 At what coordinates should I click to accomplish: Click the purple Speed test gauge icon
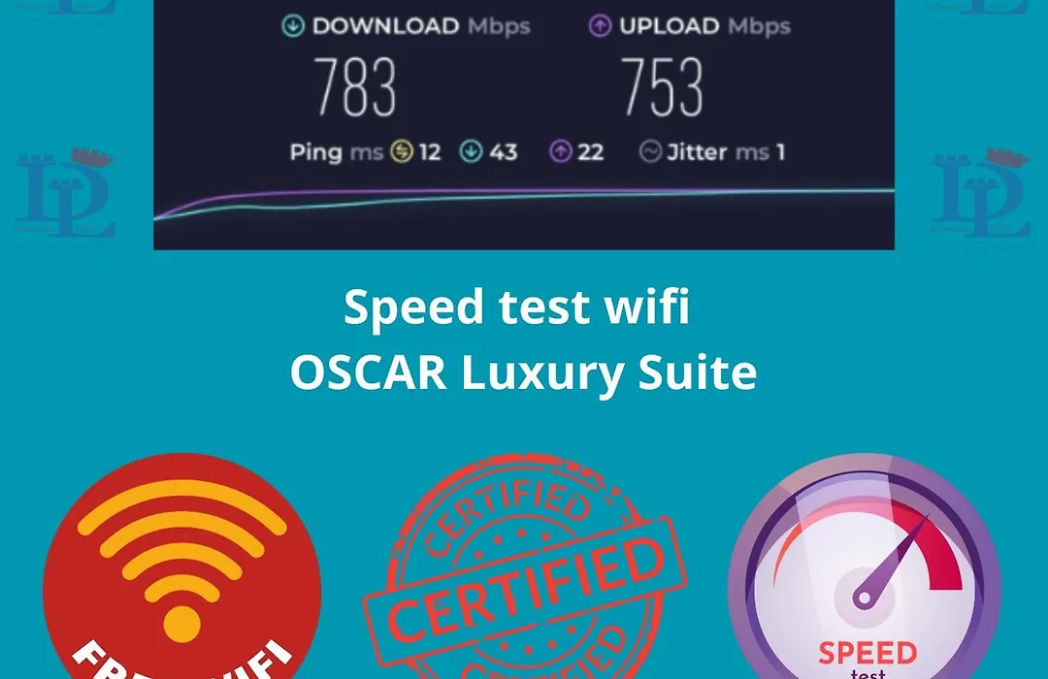pyautogui.click(x=865, y=566)
